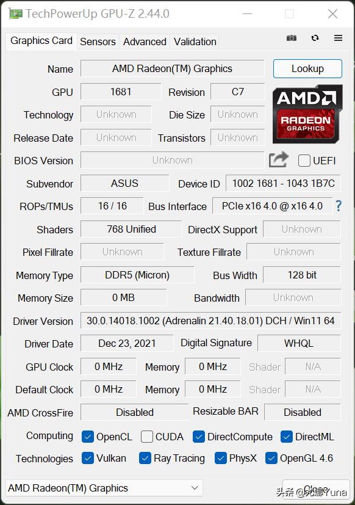
Task: Click the Advanced tab
Action: pos(145,42)
